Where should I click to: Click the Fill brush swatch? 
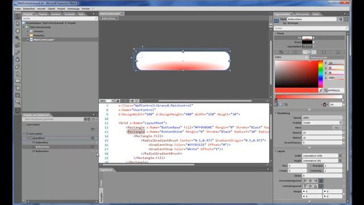[x=307, y=38]
